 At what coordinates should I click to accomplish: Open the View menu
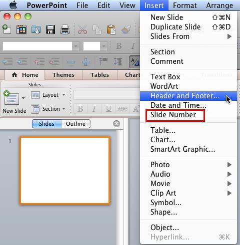(x=127, y=5)
